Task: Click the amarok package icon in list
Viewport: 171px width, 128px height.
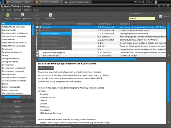Action: point(41,27)
